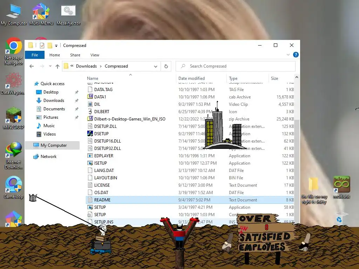Viewport: 359px width, 269px height.
Task: Select Network in navigation pane
Action: [x=48, y=157]
